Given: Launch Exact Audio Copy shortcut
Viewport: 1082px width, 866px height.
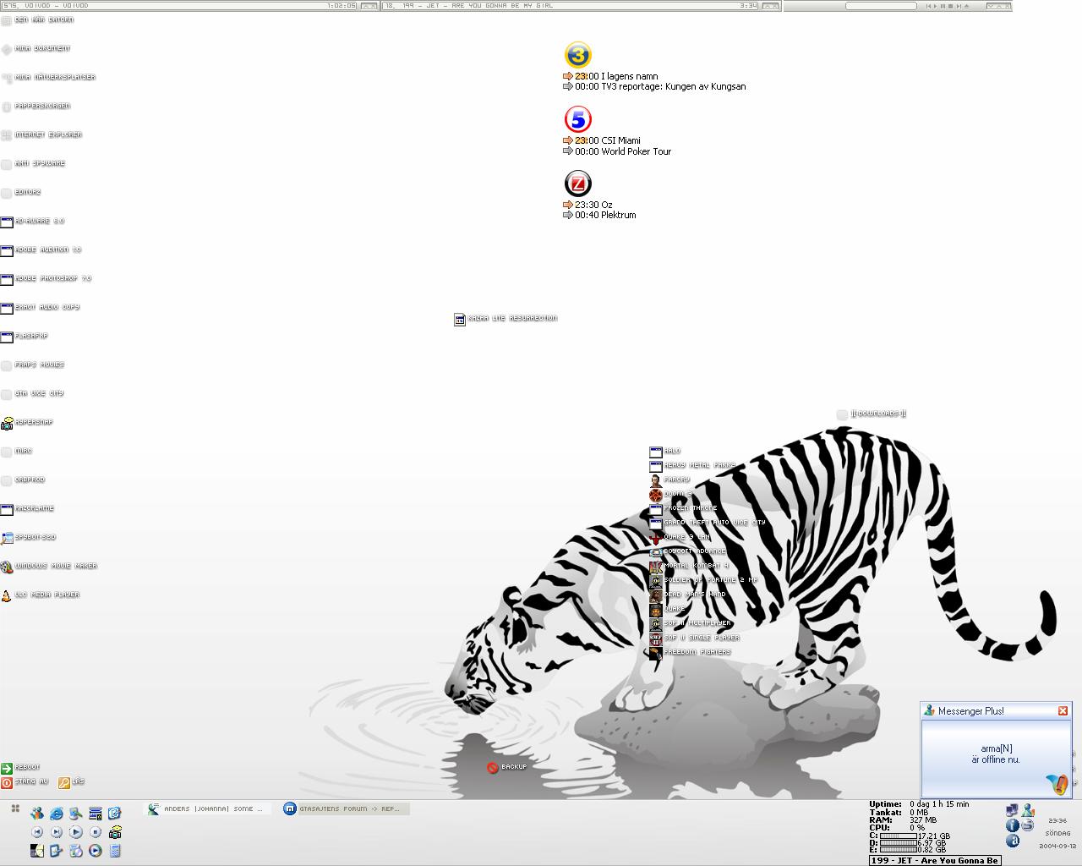Looking at the screenshot, I should tap(41, 307).
